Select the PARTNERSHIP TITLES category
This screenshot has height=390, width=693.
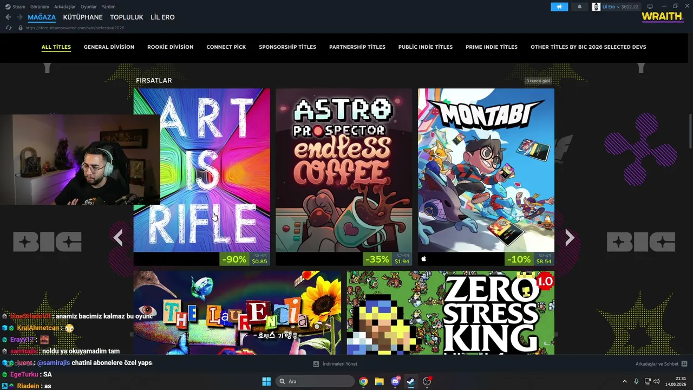(357, 47)
